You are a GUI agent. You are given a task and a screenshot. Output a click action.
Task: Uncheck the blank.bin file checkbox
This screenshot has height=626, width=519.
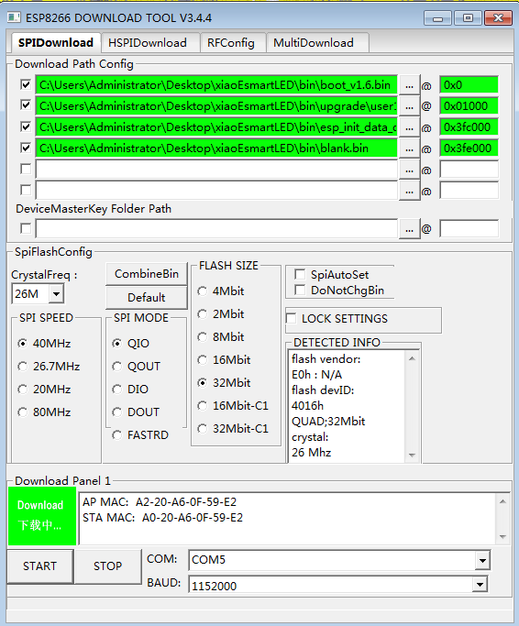(26, 148)
